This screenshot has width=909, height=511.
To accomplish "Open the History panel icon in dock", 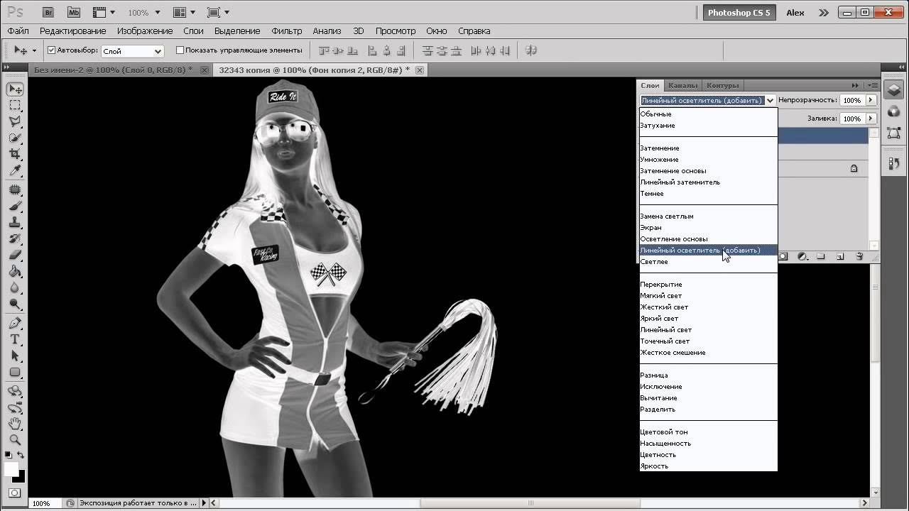I will click(894, 164).
